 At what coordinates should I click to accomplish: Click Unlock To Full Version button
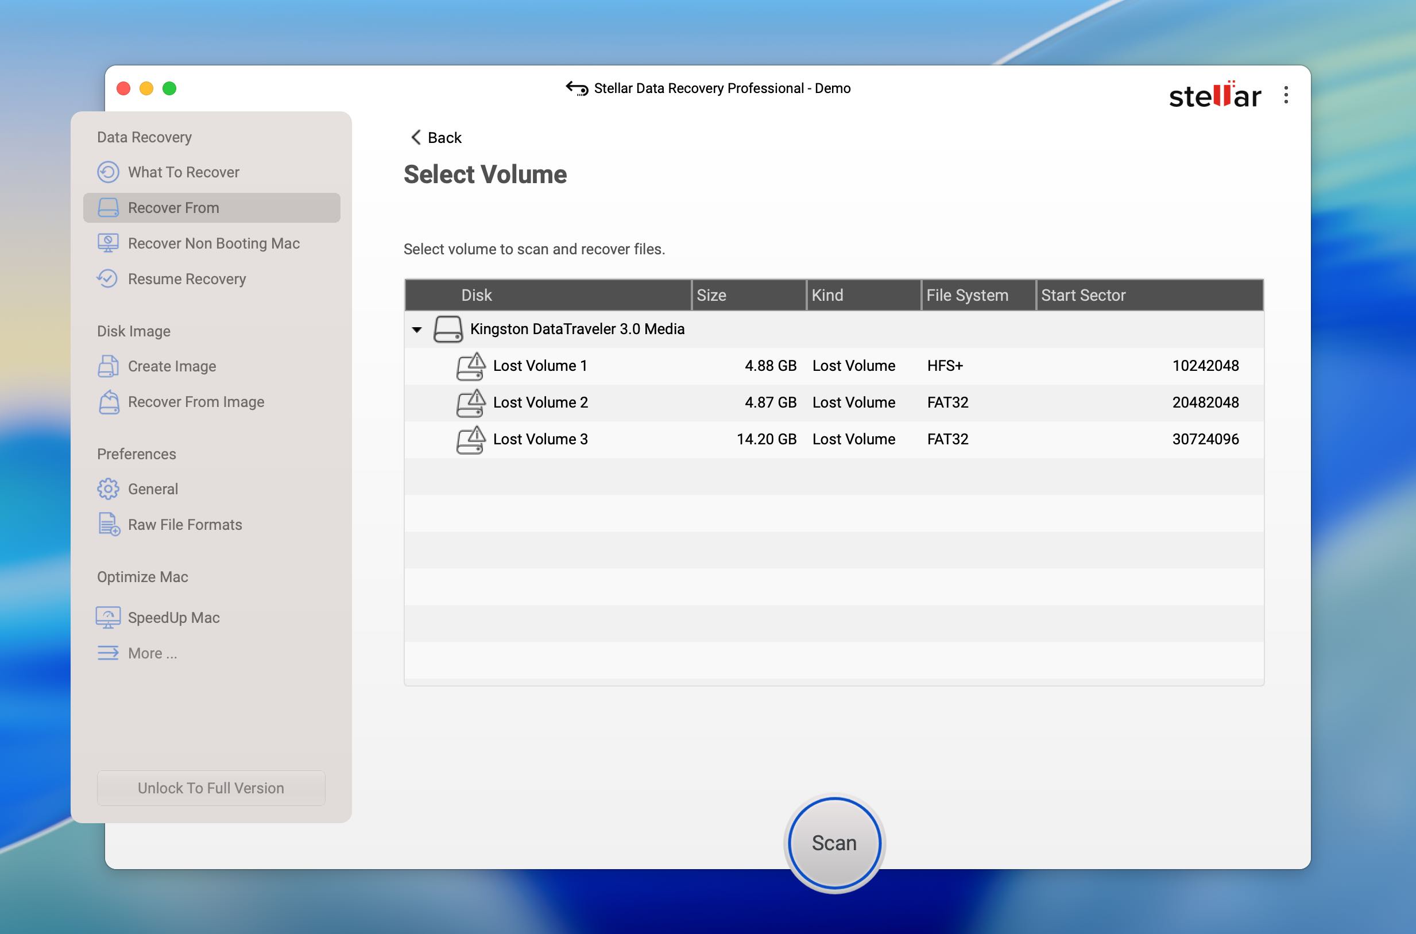211,788
